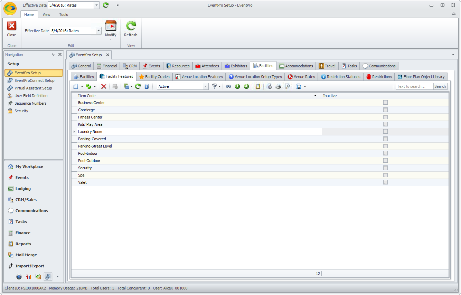Close the Navigation panel
The image size is (461, 295).
(60, 55)
